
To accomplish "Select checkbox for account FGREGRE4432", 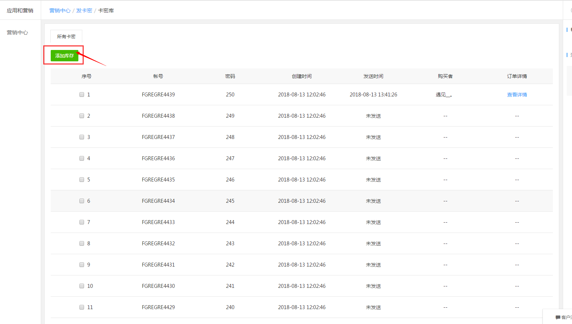I will pos(82,244).
